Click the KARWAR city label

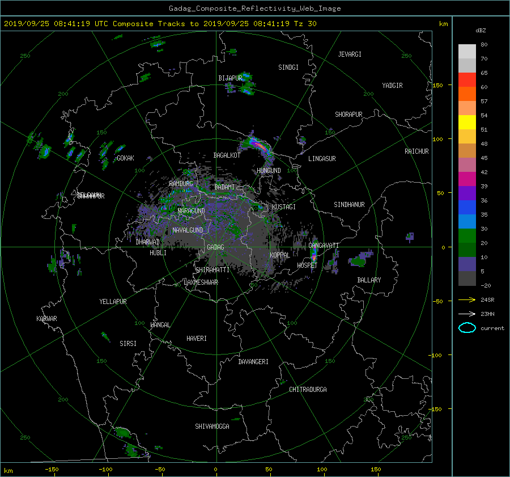46,319
